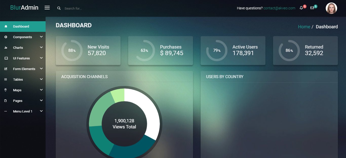Click the contact@akveo.com email link
Viewport: 346px width, 158px height.
coord(279,8)
